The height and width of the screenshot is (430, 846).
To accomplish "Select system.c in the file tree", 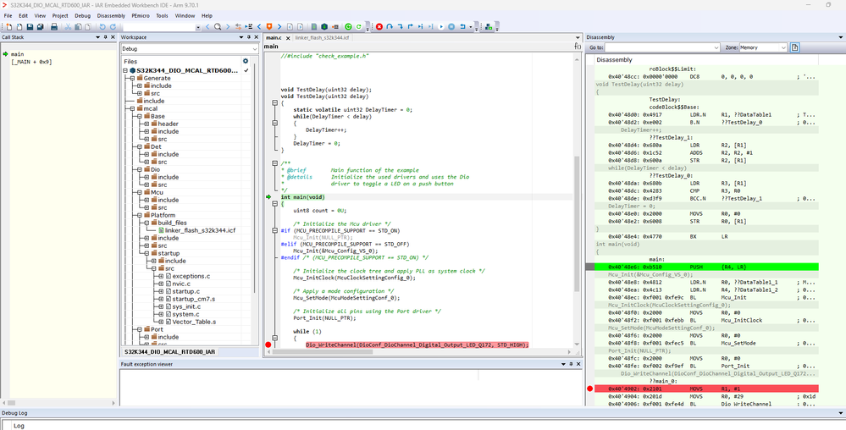I will click(x=184, y=314).
